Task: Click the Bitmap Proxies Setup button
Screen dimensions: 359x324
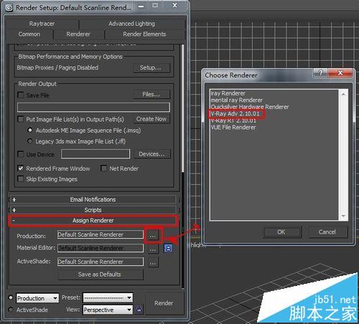Action: [x=151, y=68]
